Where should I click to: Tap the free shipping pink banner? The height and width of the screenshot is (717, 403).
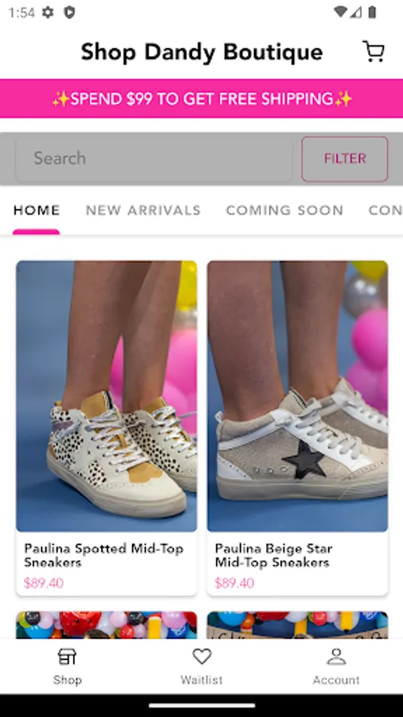tap(201, 98)
